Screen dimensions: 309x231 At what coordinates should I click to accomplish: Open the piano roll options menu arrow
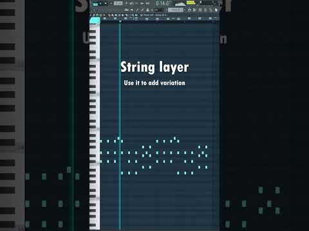(x=91, y=15)
